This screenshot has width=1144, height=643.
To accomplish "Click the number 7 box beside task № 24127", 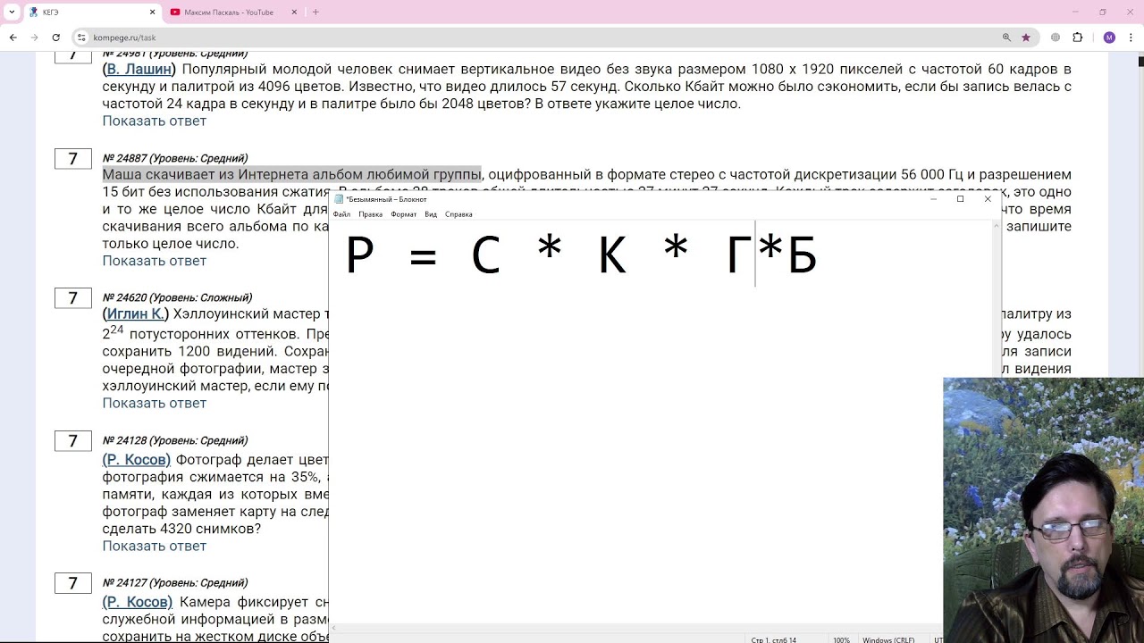I will click(x=73, y=584).
